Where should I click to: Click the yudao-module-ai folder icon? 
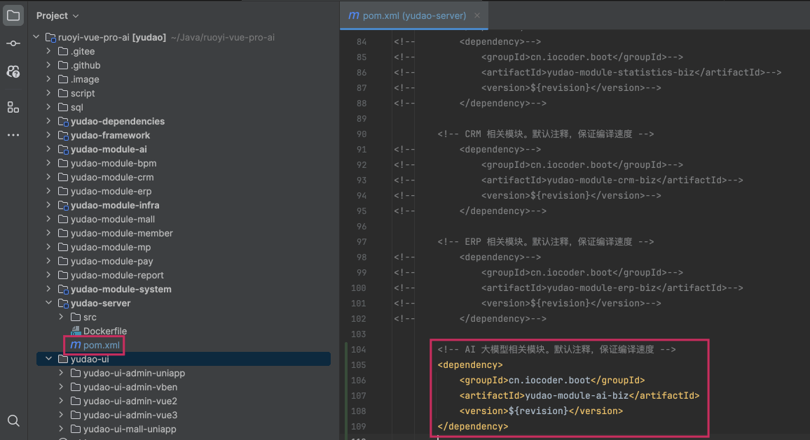coord(63,149)
